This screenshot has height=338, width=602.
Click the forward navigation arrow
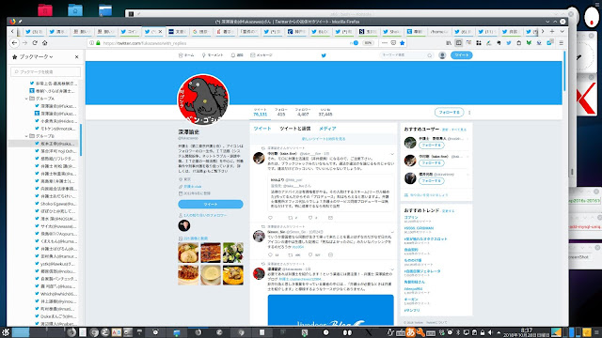point(25,43)
